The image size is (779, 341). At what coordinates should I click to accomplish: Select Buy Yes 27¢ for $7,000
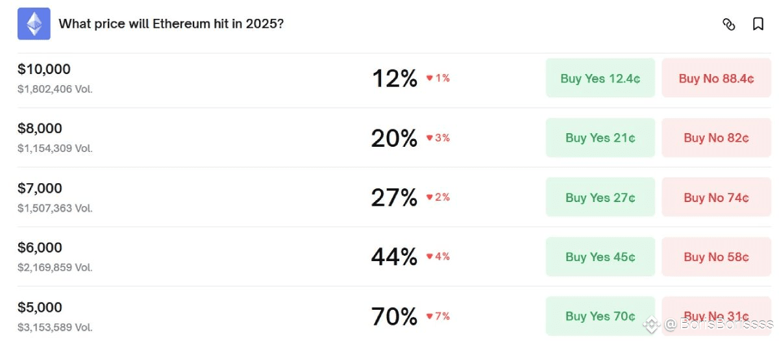(x=600, y=197)
